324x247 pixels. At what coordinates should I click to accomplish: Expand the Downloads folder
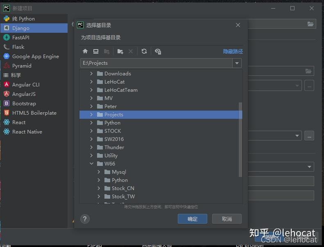(91, 73)
